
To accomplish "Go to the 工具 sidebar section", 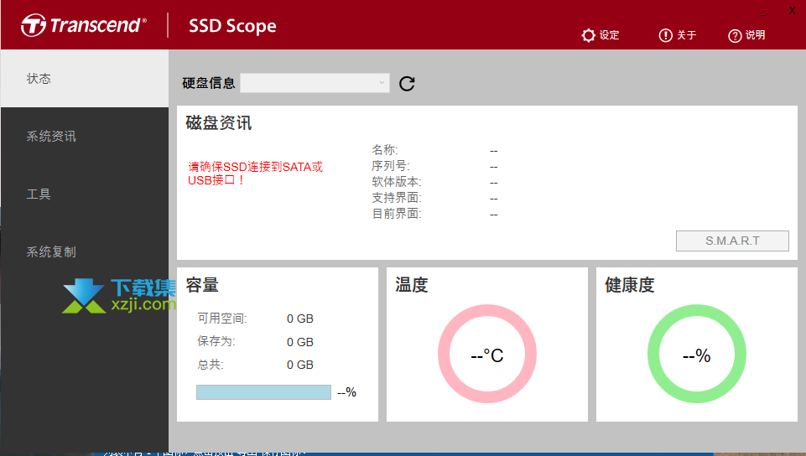I will 85,194.
